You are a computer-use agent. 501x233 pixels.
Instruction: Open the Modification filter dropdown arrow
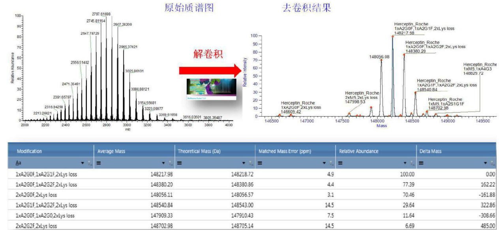(83, 163)
